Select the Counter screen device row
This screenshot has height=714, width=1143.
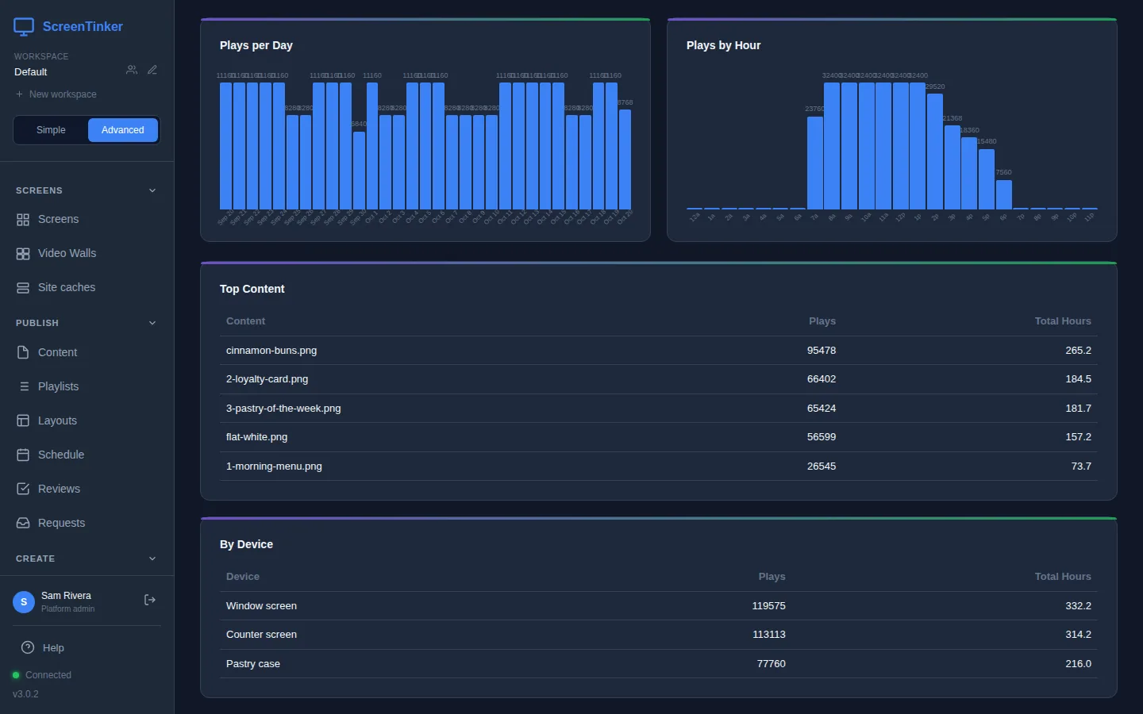point(659,635)
